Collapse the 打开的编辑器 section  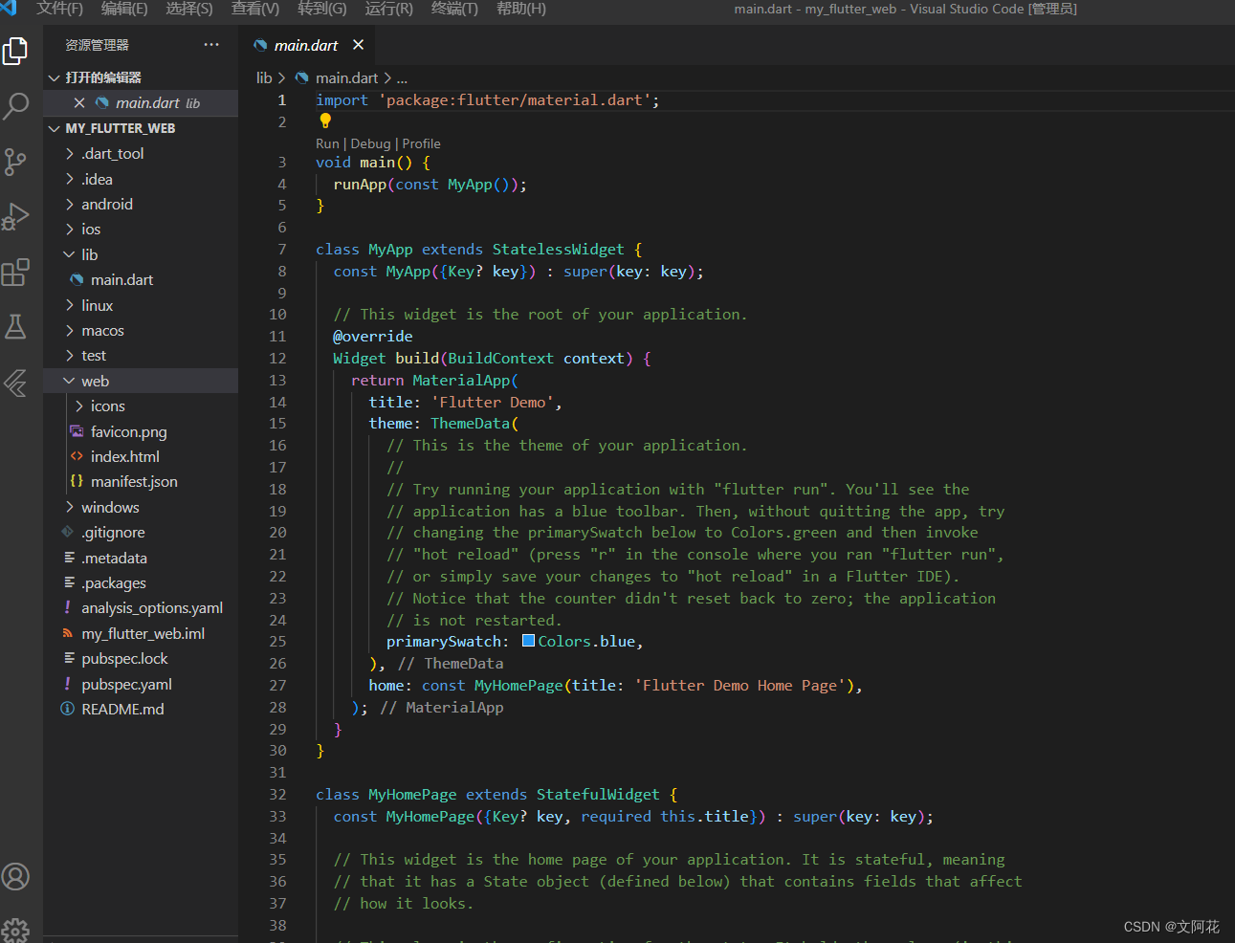tap(55, 77)
